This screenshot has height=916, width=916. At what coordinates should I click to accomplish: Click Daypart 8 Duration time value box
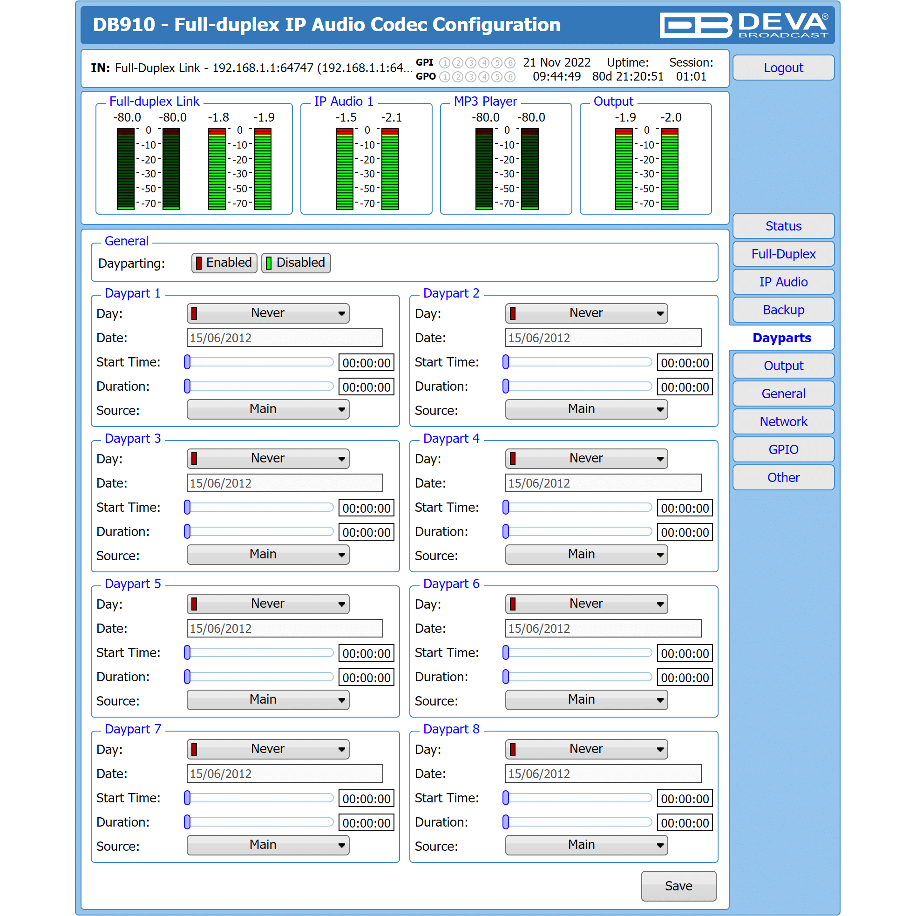685,823
